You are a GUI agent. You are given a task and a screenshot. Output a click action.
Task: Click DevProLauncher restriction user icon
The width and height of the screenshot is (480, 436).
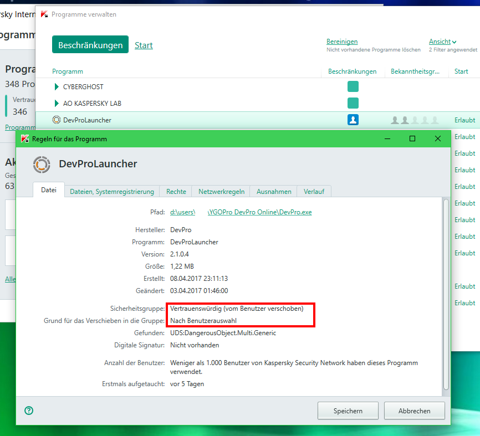[x=353, y=120]
